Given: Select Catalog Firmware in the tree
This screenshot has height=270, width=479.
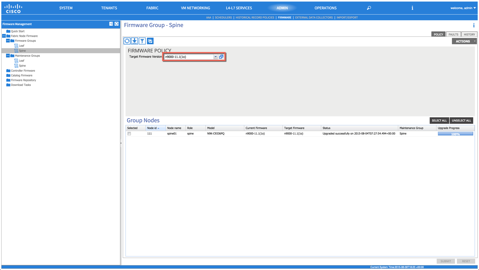Looking at the screenshot, I should click(21, 75).
